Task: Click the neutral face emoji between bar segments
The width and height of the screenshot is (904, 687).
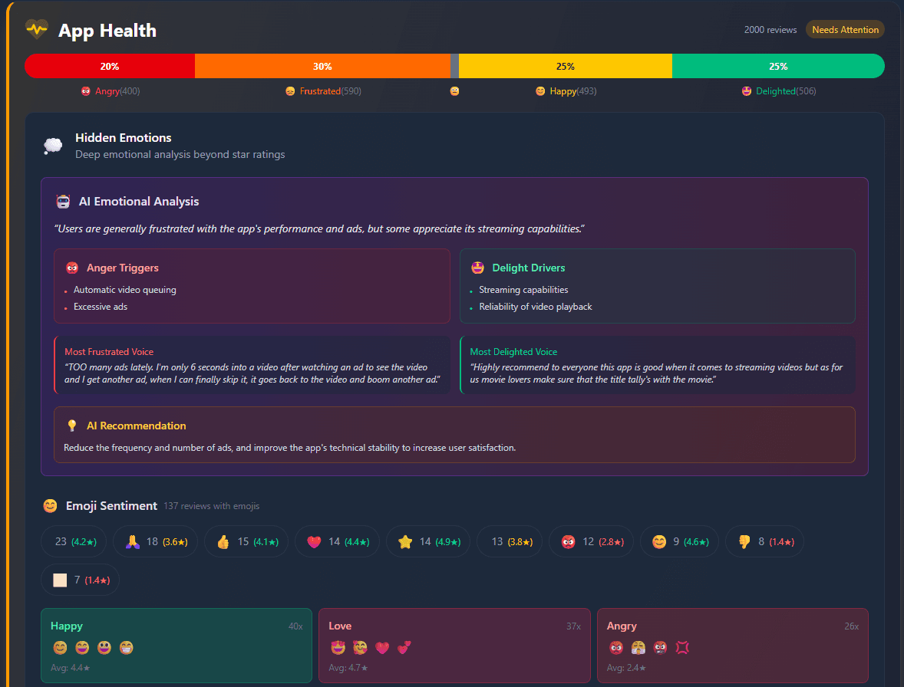Action: click(x=454, y=90)
